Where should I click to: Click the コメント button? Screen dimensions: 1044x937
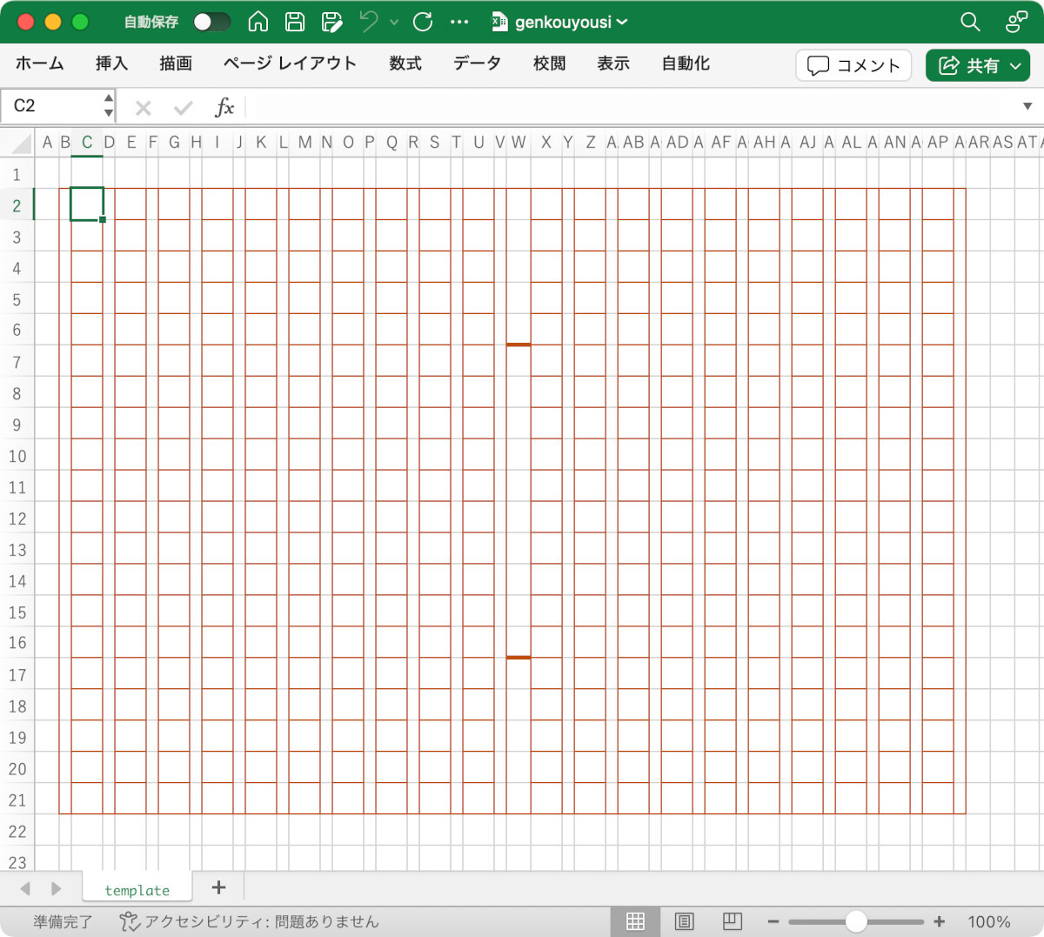(x=853, y=65)
